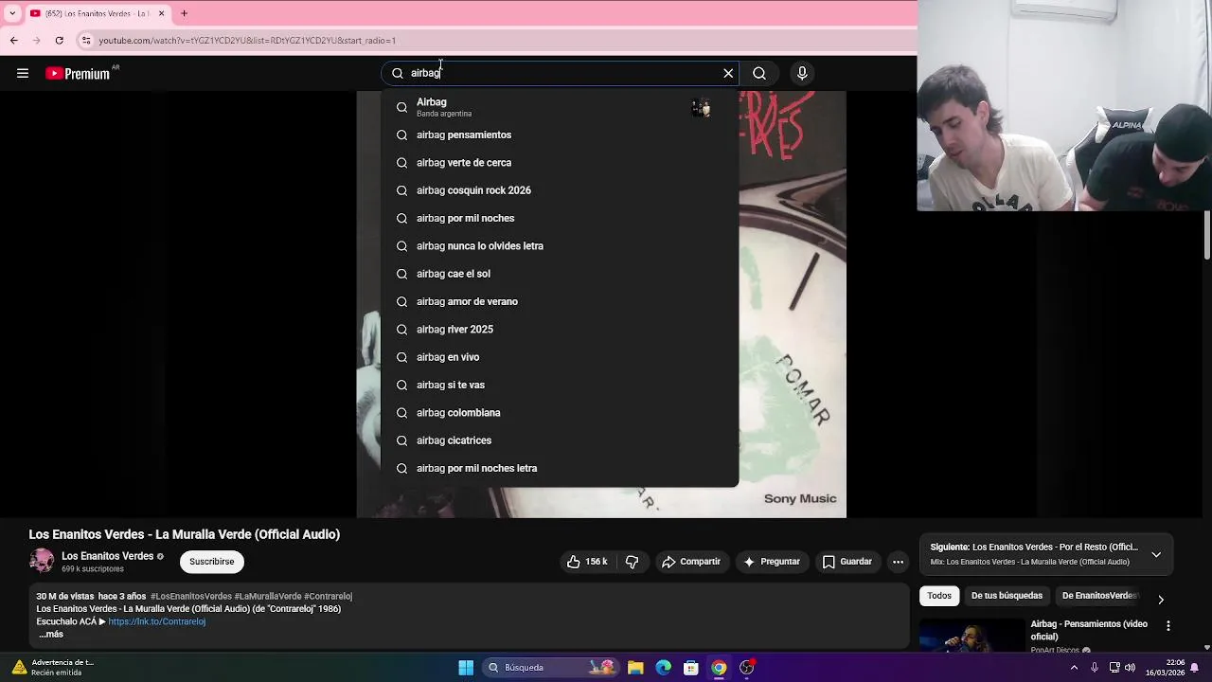
Task: Go back with the browser back arrow
Action: 14,41
